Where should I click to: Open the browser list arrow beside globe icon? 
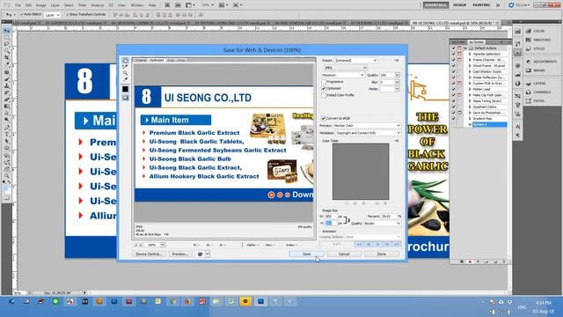tap(208, 254)
